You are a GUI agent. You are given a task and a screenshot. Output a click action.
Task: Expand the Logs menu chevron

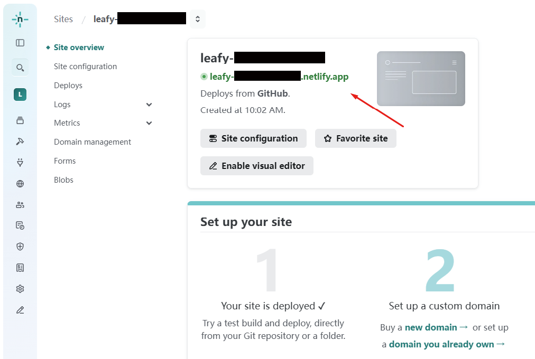pos(149,105)
